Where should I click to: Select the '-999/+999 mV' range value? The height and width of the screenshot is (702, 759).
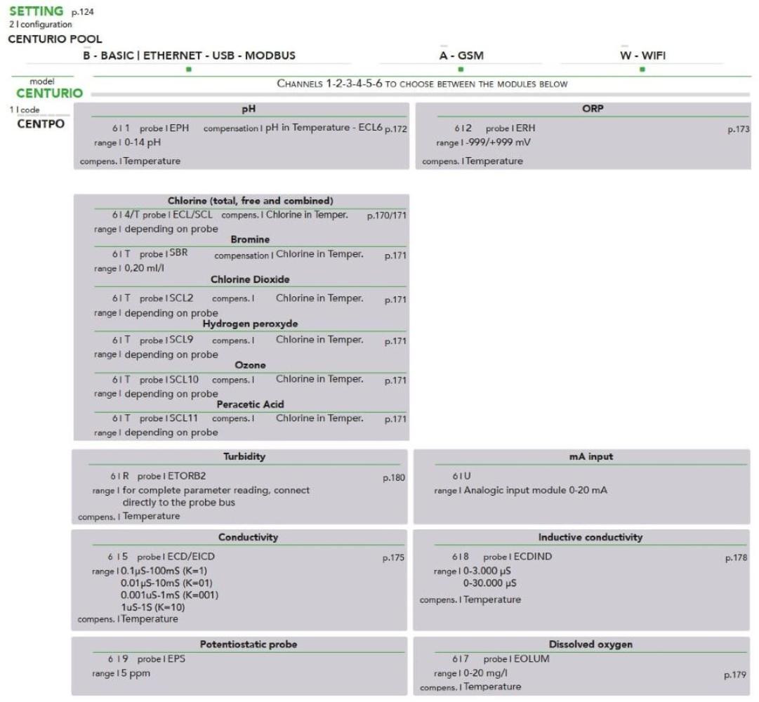click(x=498, y=143)
